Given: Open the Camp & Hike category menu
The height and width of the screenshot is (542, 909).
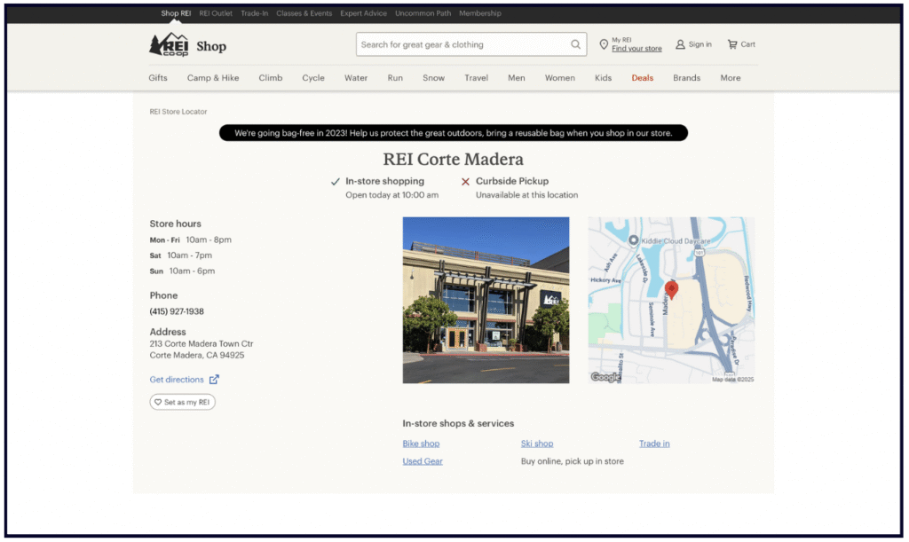Looking at the screenshot, I should pyautogui.click(x=213, y=78).
